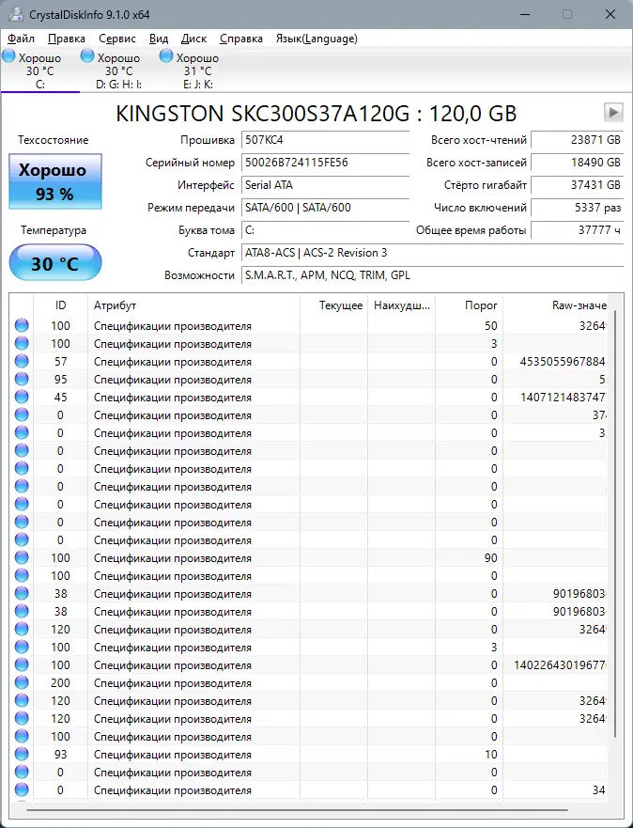Select the attribute row with ID 45
This screenshot has width=633, height=828.
pyautogui.click(x=309, y=398)
